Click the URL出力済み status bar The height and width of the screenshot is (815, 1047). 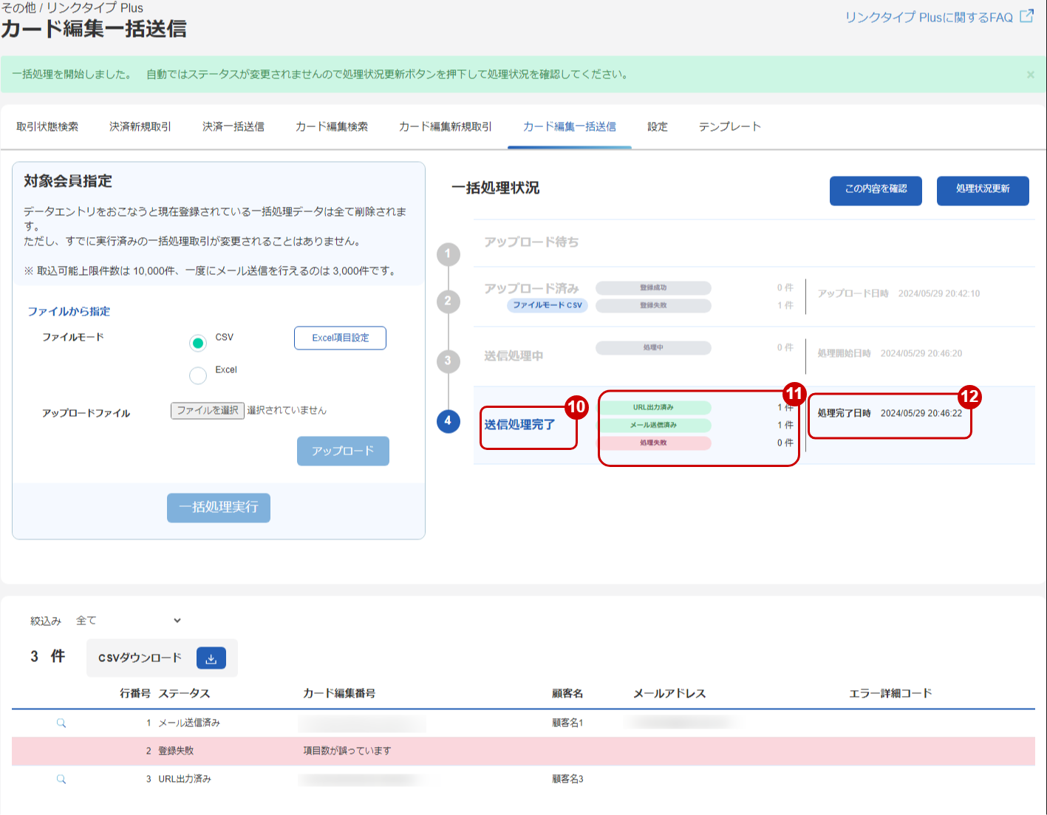[654, 407]
